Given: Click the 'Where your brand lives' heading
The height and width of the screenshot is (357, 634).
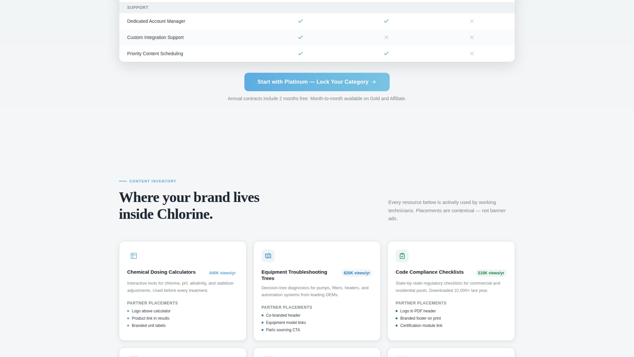Looking at the screenshot, I should [189, 206].
